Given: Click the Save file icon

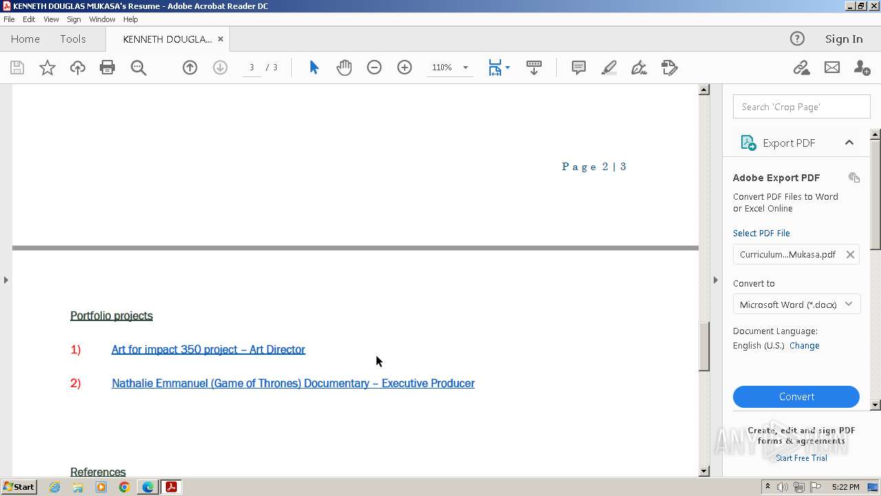Looking at the screenshot, I should point(17,68).
